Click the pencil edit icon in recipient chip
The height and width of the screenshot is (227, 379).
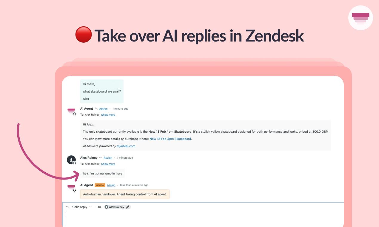coord(128,207)
